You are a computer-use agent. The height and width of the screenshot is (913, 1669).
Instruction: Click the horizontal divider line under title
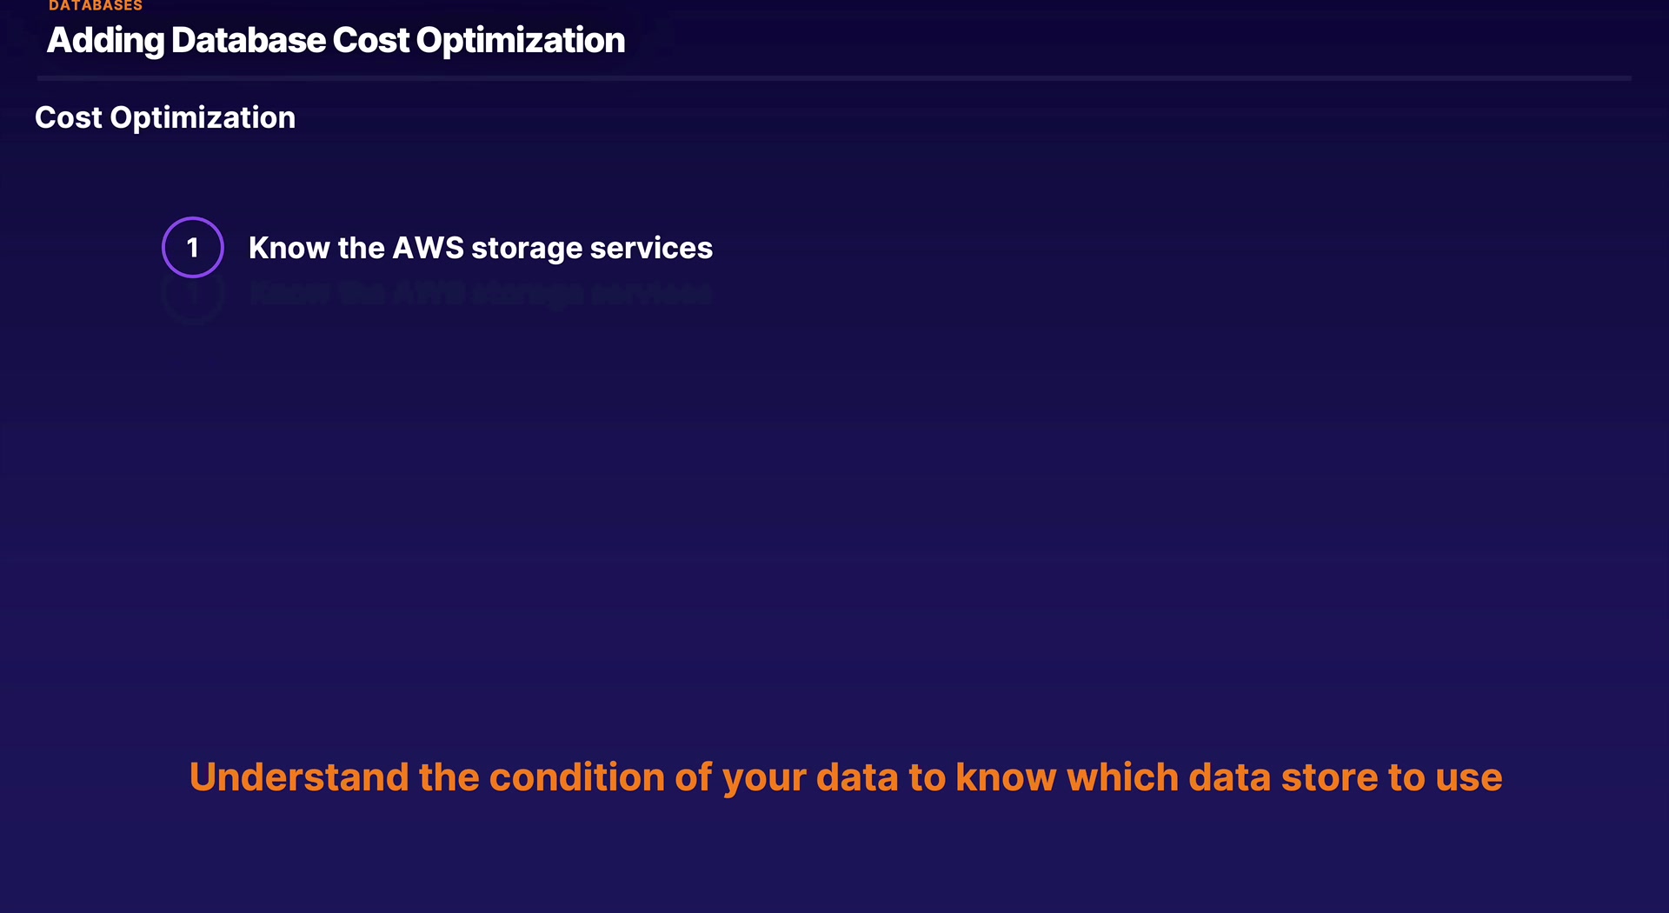point(834,78)
